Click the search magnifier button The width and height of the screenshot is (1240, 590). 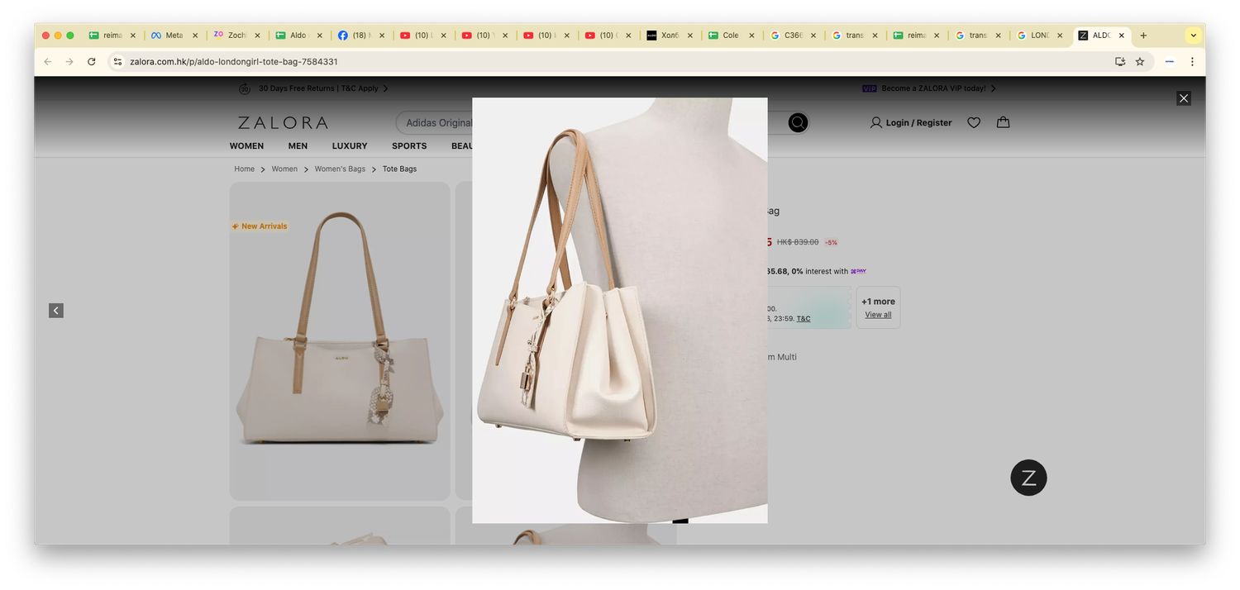click(x=798, y=123)
